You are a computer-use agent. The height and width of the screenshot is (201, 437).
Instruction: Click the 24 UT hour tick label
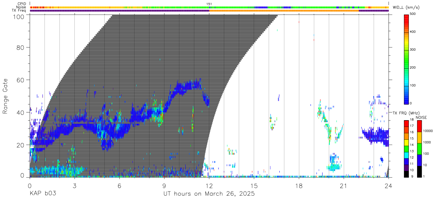(389, 186)
